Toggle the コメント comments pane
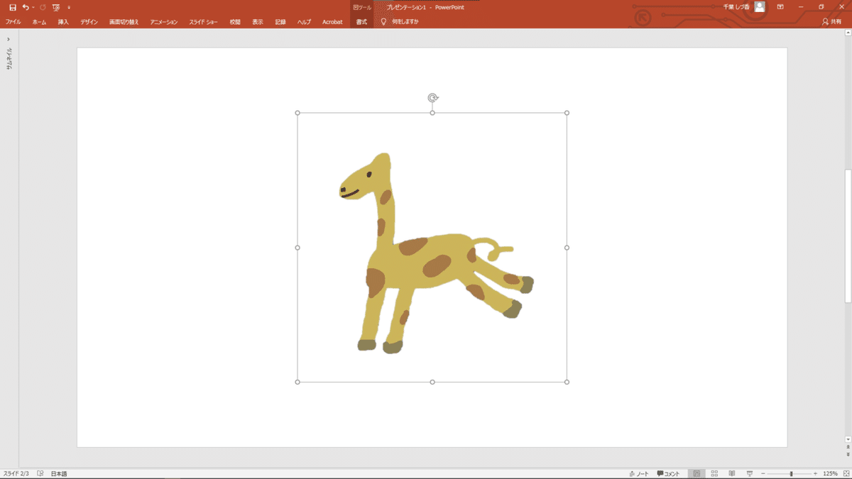 tap(669, 473)
